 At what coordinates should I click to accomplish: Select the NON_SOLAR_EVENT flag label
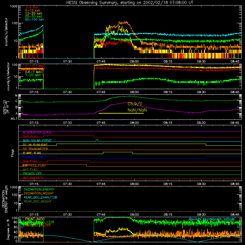pos(37,141)
